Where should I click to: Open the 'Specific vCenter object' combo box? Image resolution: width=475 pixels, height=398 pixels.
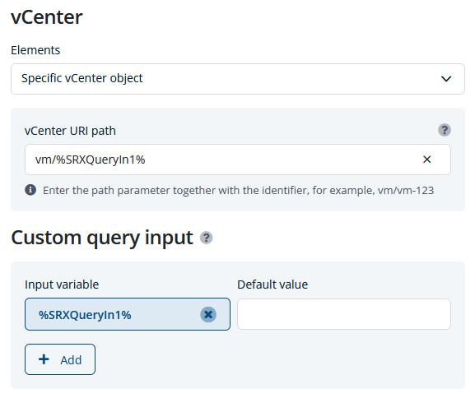(x=238, y=79)
